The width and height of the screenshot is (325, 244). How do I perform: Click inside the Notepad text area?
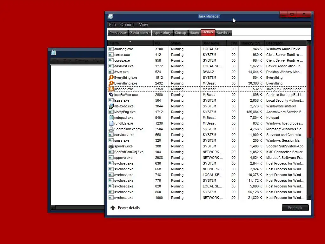(77, 135)
